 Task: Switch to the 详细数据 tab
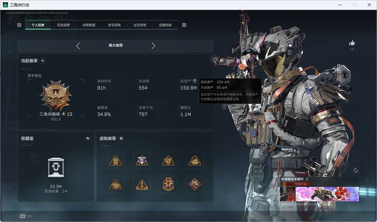click(89, 25)
